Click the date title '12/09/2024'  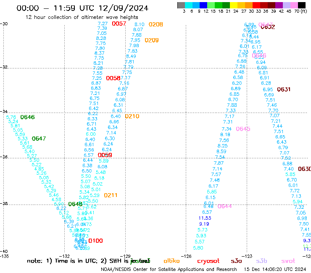[x=123, y=8]
